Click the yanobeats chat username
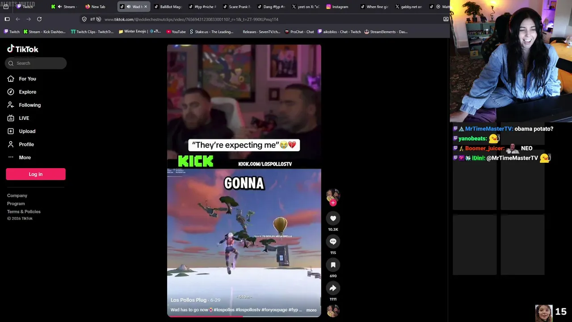Viewport: 572px width, 322px height. pyautogui.click(x=473, y=139)
